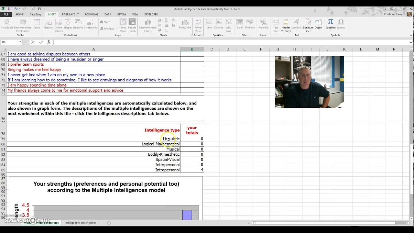Open the Signature Line dropdown

(x=308, y=25)
